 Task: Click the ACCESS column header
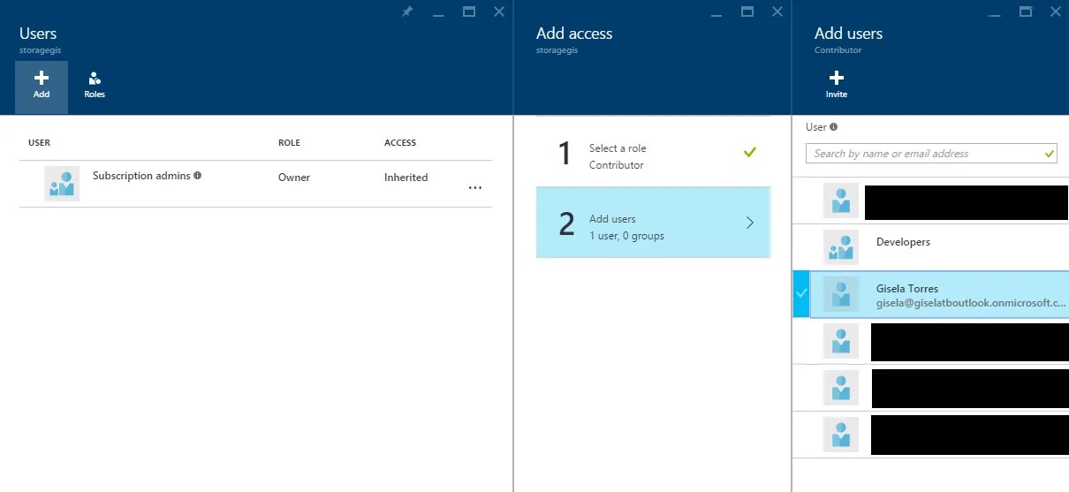point(400,142)
